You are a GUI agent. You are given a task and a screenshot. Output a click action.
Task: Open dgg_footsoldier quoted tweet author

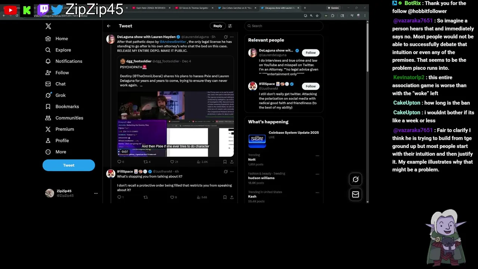tap(139, 61)
